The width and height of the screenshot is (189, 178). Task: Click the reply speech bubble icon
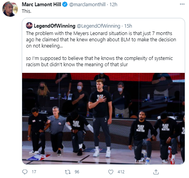tap(25, 172)
